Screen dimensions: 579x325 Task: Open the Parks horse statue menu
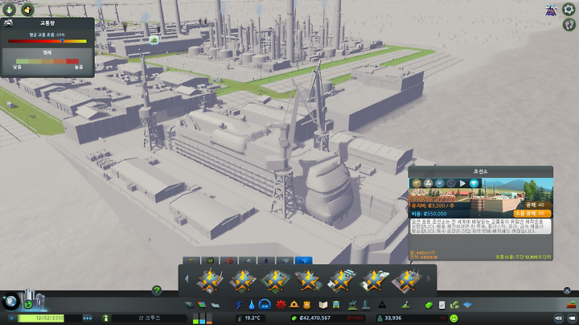coord(353,305)
